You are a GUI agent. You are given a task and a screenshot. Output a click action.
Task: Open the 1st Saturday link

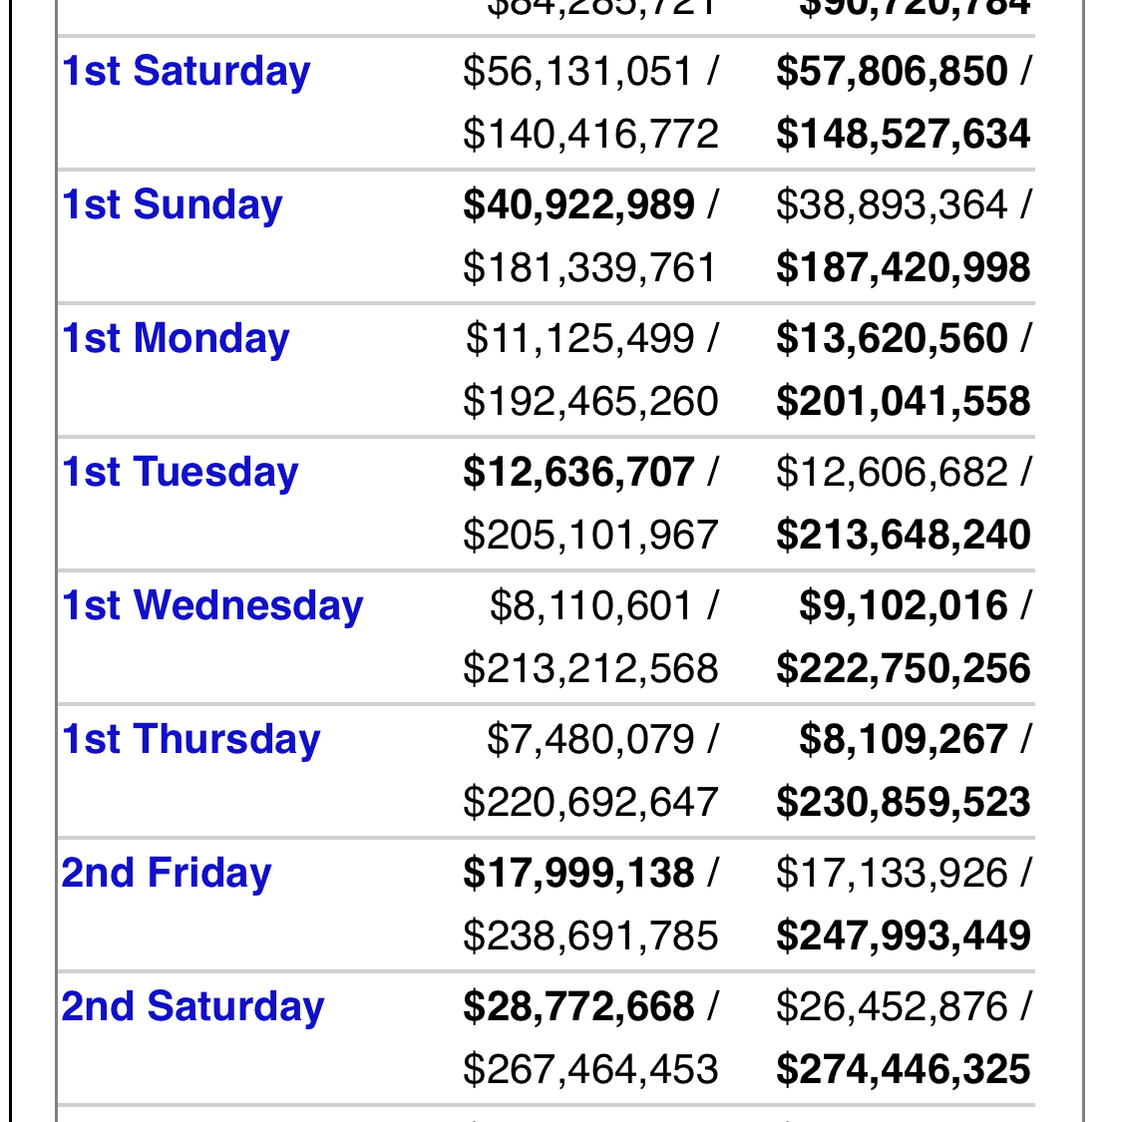[186, 72]
